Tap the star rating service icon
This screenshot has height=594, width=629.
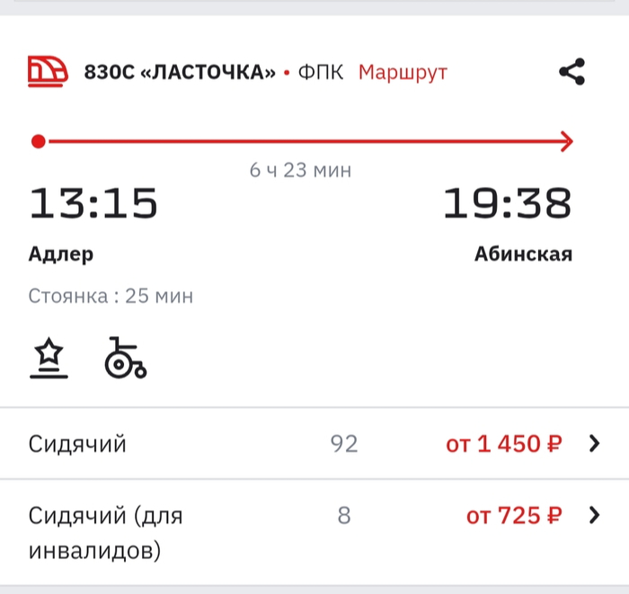tap(49, 359)
